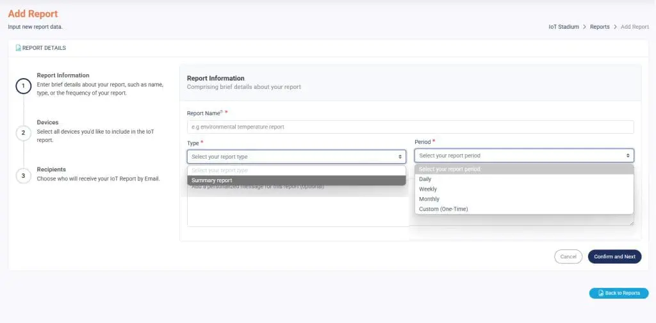Click the Report Name help superscript icon

pyautogui.click(x=222, y=111)
